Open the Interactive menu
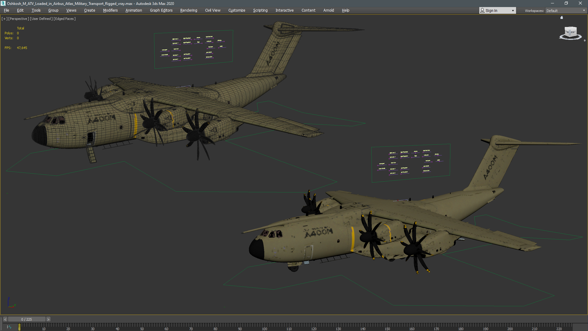Image resolution: width=588 pixels, height=331 pixels. 285,10
